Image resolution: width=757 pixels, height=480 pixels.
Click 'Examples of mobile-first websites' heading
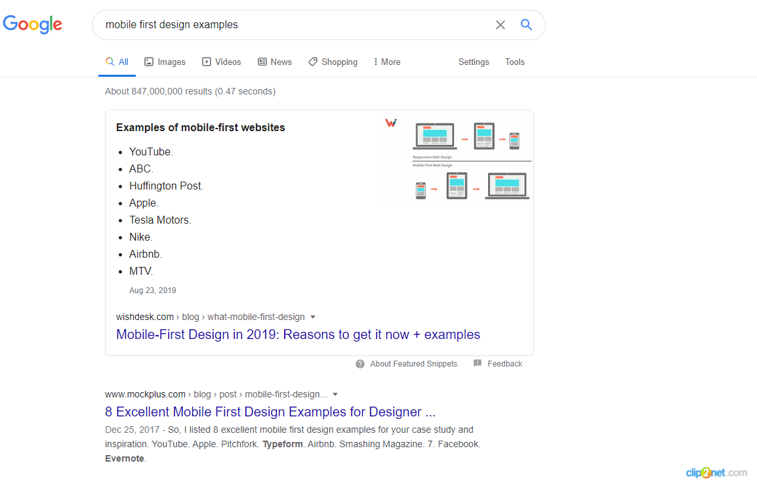pos(200,127)
